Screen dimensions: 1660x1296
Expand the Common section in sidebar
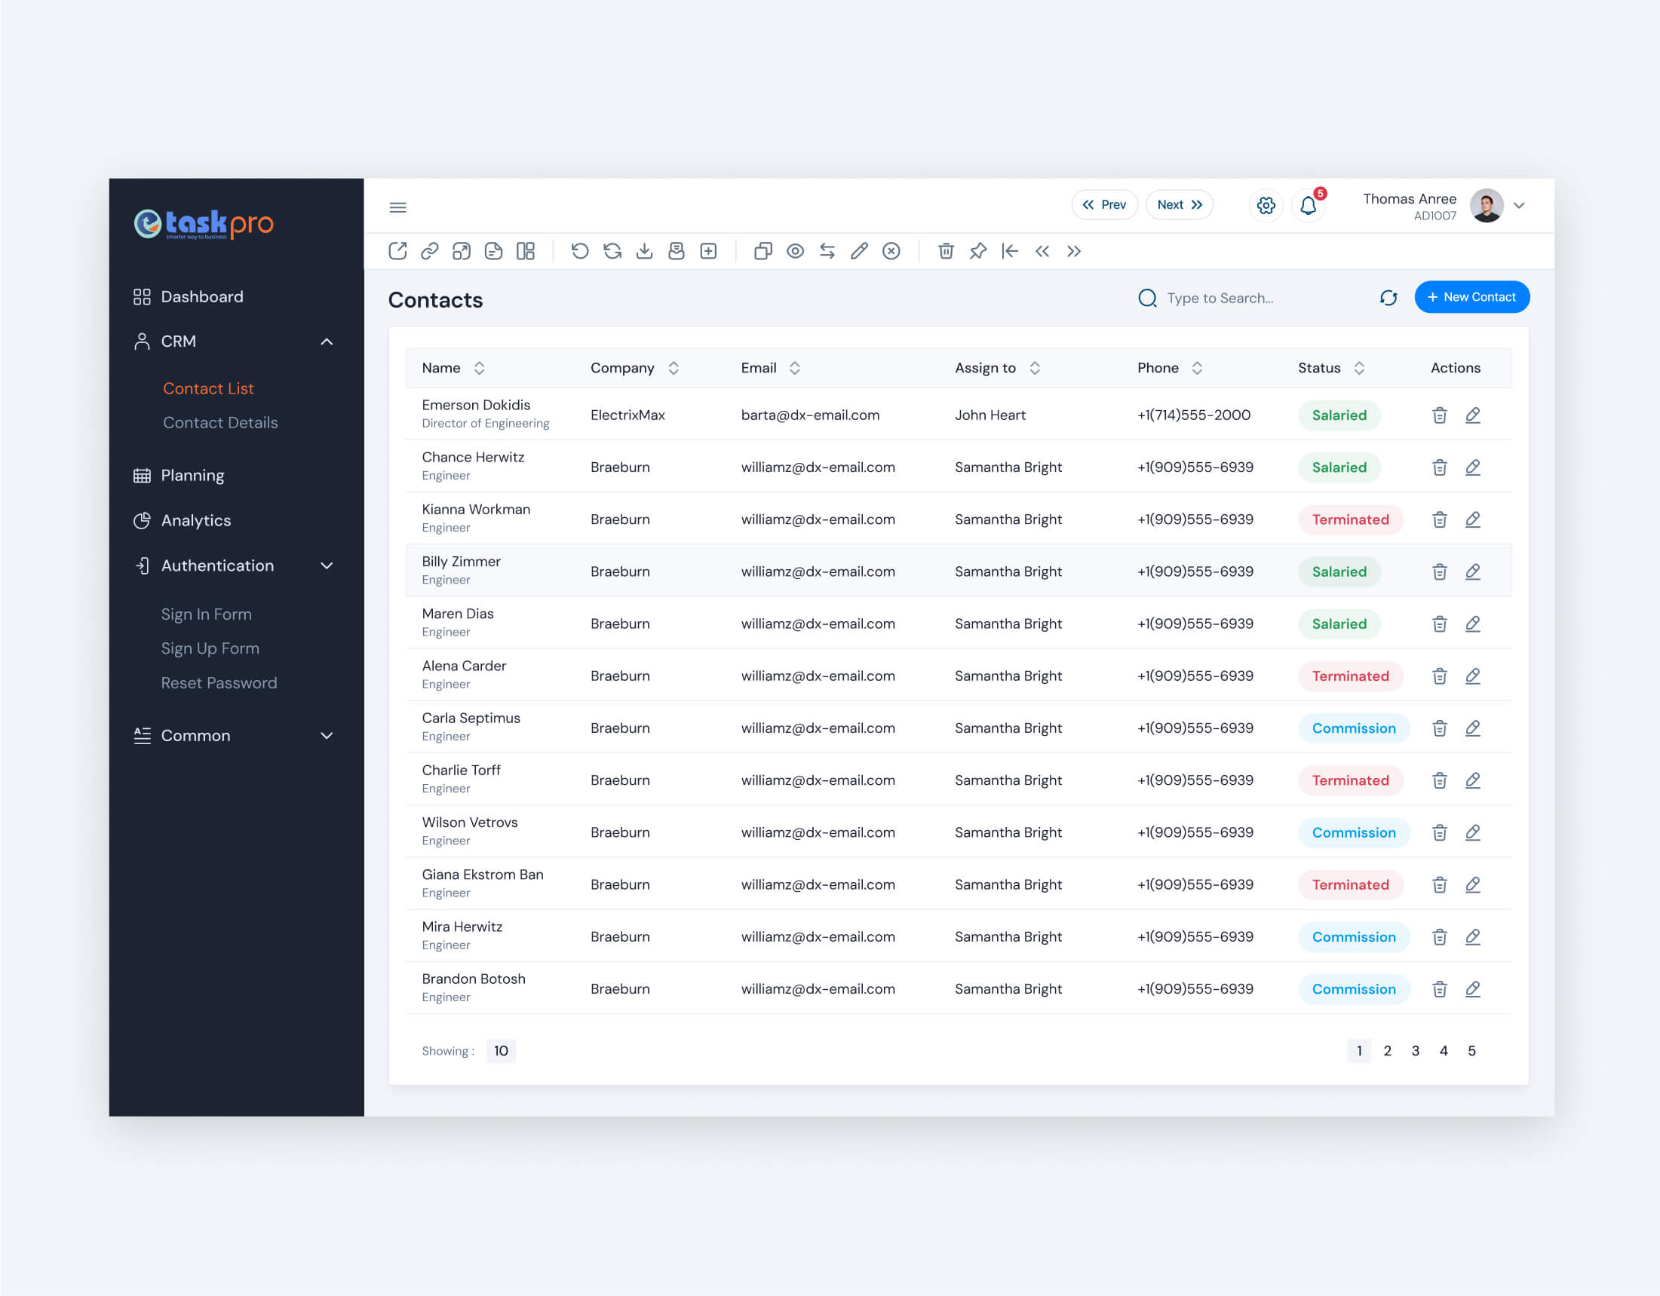[x=327, y=734]
